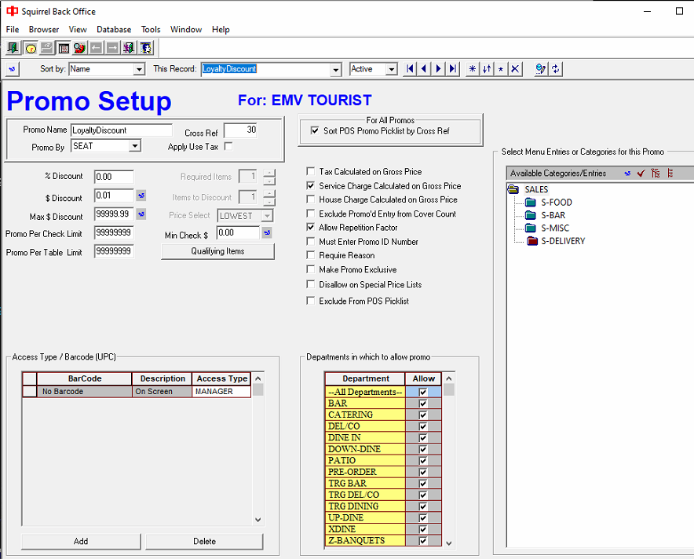Click the collapse tree icon in categories header
Viewport: 694px width, 559px height.
pos(670,173)
